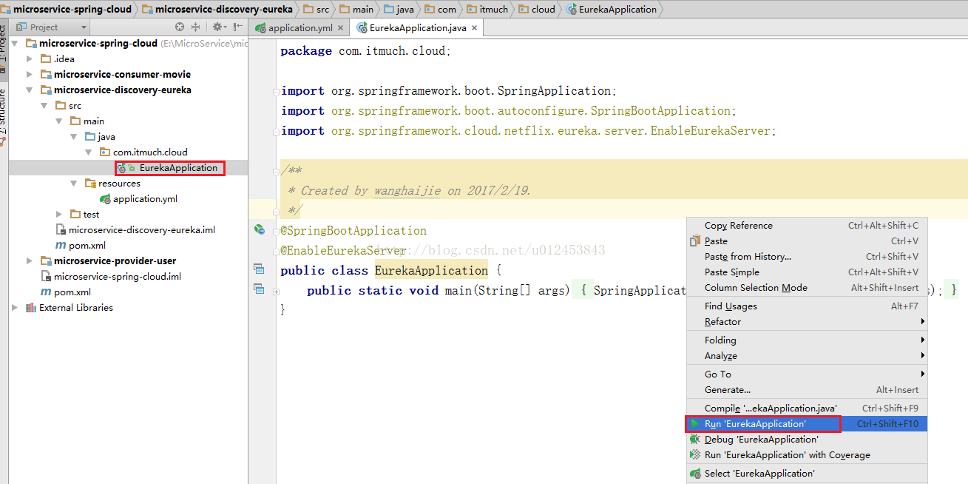Select microservice-spring-cloud.iml in tree

(x=118, y=277)
